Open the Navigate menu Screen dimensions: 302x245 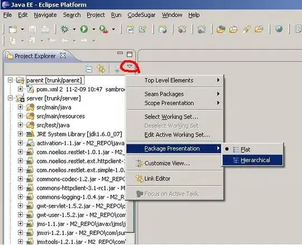point(45,15)
